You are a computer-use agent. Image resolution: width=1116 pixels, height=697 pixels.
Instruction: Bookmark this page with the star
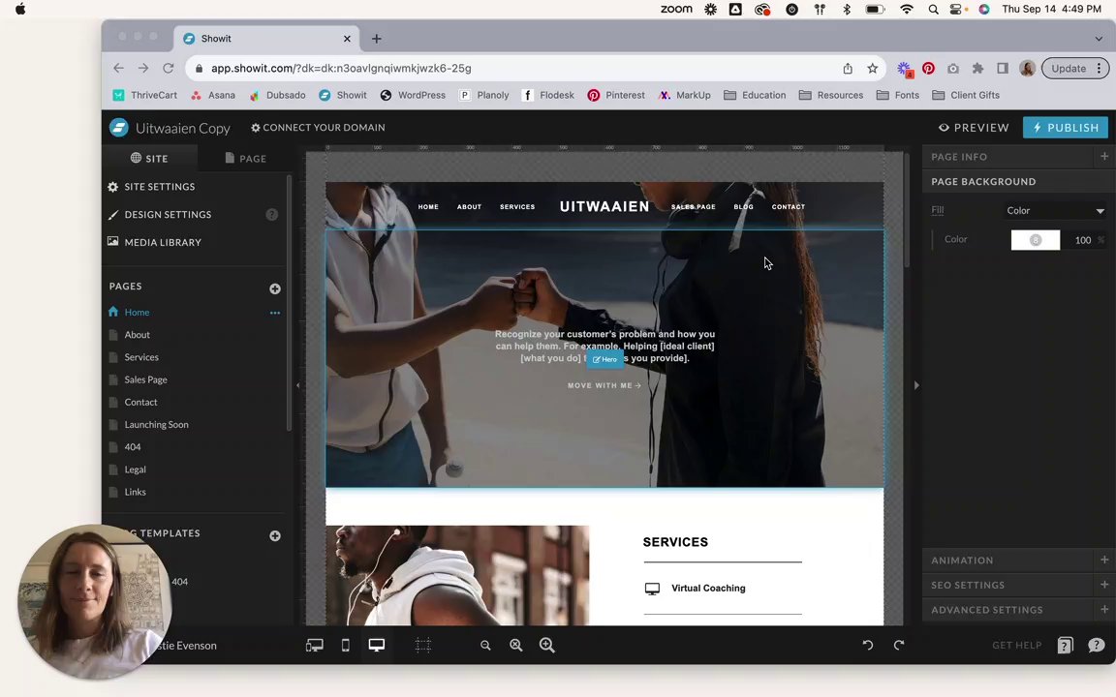pyautogui.click(x=873, y=69)
